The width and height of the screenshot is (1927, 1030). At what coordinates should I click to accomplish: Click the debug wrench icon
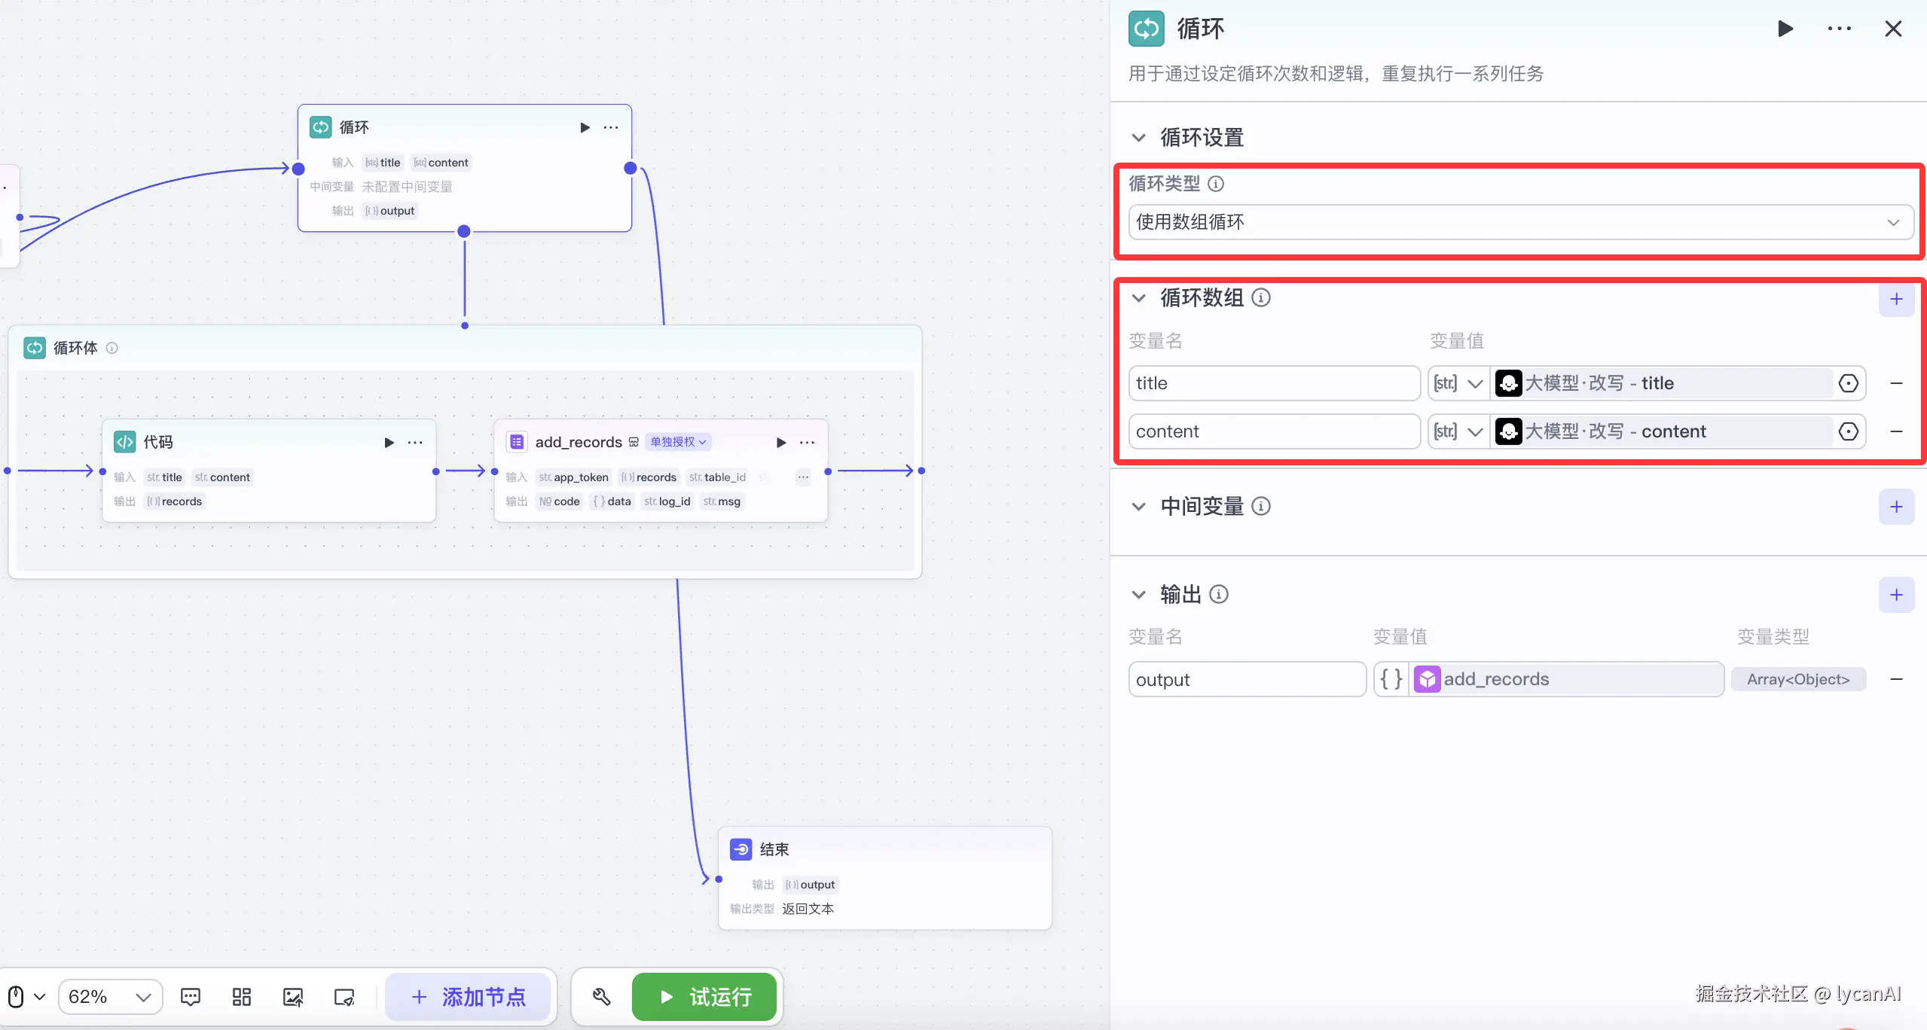tap(601, 997)
